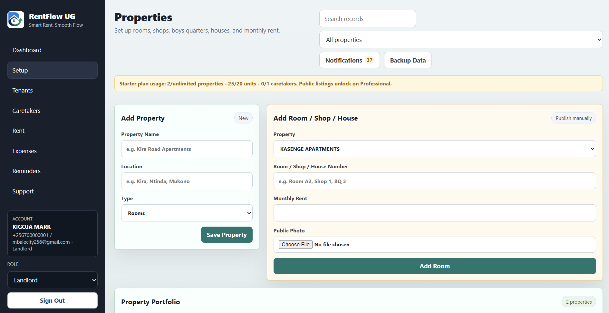Click the Add Room button
Screen dimensions: 609x313
tap(435, 266)
